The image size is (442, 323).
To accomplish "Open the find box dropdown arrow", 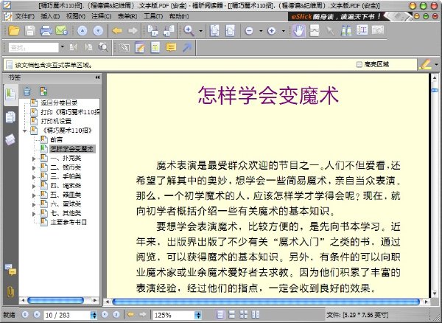I will point(63,47).
